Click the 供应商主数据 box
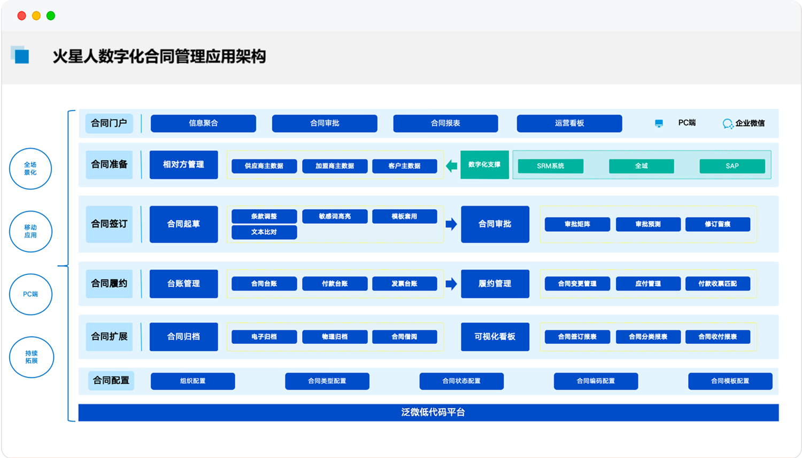Screen dimensions: 802x458 point(264,166)
